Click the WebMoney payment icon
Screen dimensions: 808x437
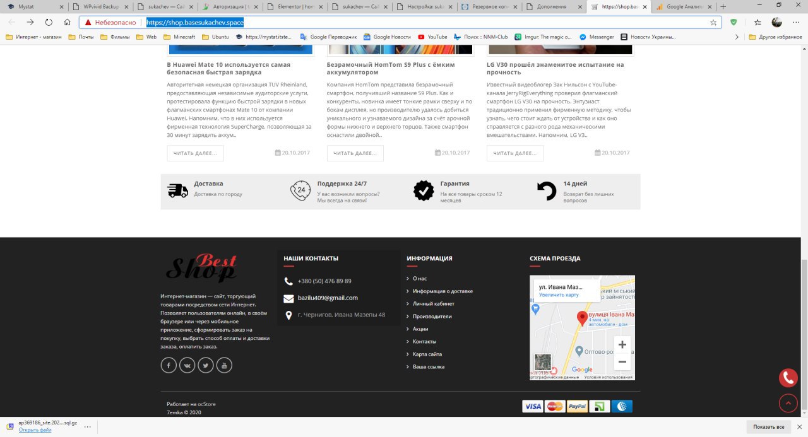pos(622,406)
